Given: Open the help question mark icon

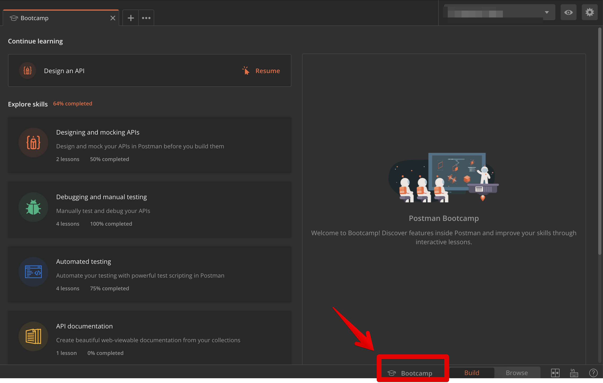Looking at the screenshot, I should 593,373.
